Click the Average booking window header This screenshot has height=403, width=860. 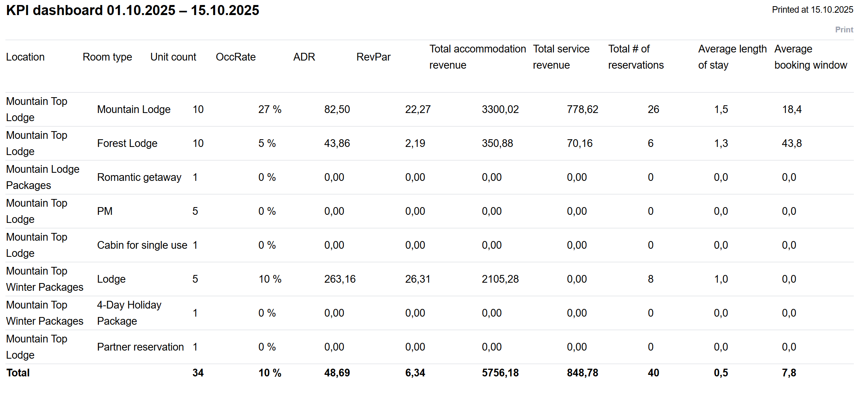pyautogui.click(x=811, y=57)
